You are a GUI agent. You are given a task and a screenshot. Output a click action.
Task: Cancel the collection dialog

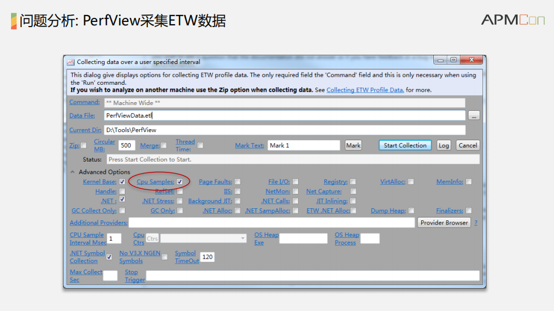(468, 145)
